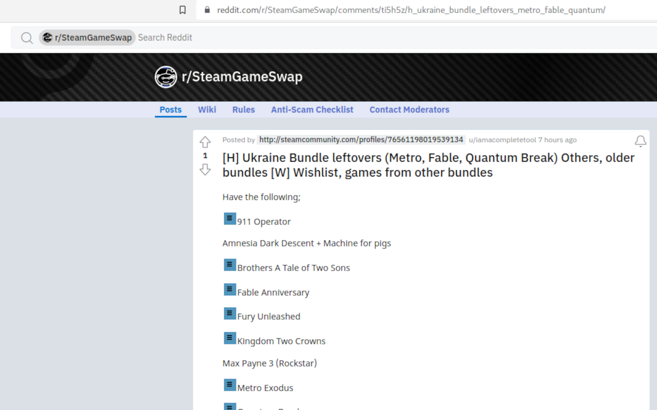The height and width of the screenshot is (410, 657).
Task: Open the Wiki tab
Action: 207,110
